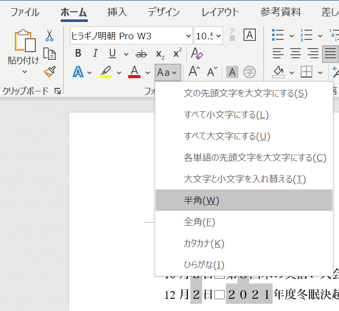Select the Format Painter brush icon

50,71
